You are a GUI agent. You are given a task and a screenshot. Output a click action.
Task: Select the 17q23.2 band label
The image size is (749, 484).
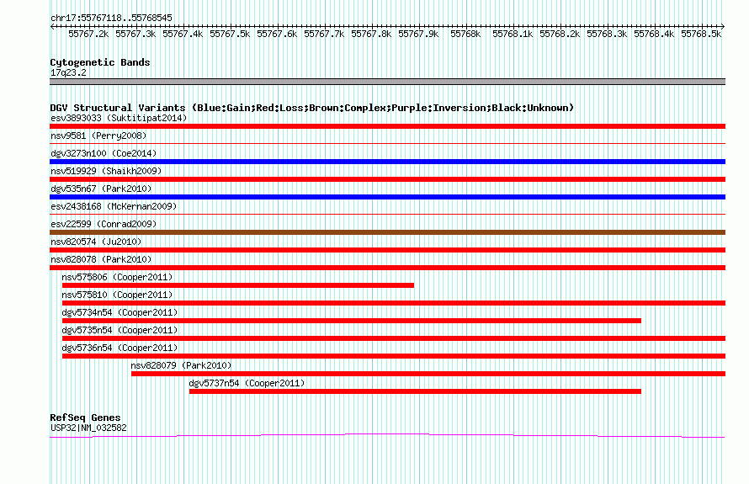[x=68, y=72]
